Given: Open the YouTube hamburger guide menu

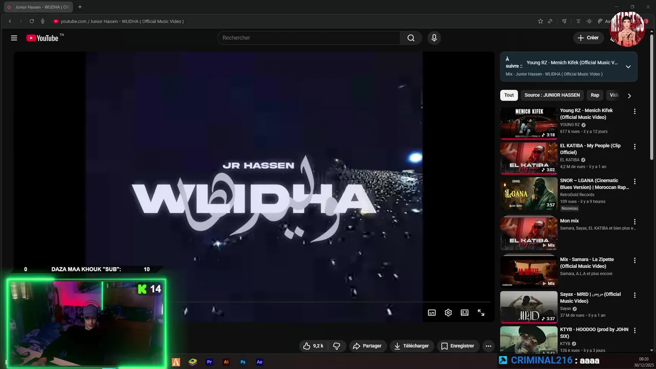Looking at the screenshot, I should click(14, 38).
